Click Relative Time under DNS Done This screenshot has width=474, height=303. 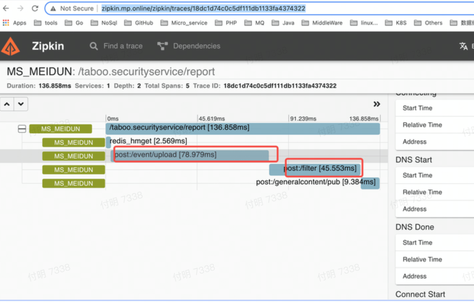[422, 259]
